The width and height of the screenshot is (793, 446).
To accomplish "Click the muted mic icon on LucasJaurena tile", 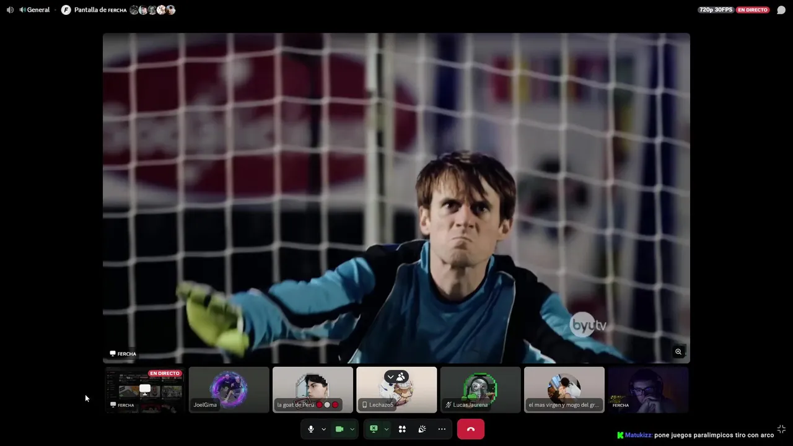I will point(449,404).
